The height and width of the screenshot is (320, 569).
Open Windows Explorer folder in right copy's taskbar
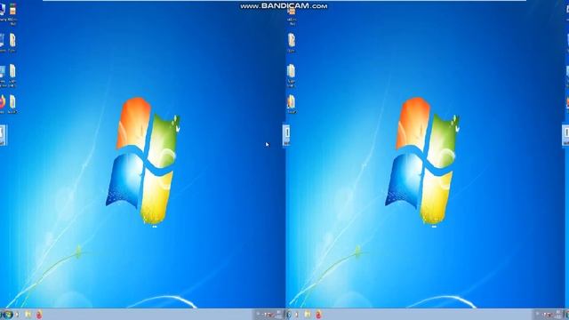[x=308, y=315]
